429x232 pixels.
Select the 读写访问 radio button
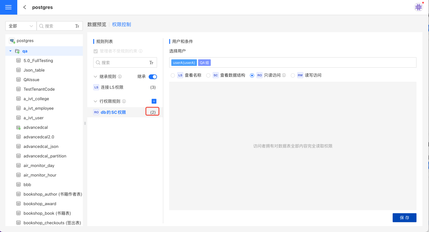coord(293,75)
